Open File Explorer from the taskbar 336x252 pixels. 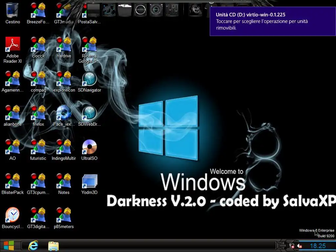53,246
